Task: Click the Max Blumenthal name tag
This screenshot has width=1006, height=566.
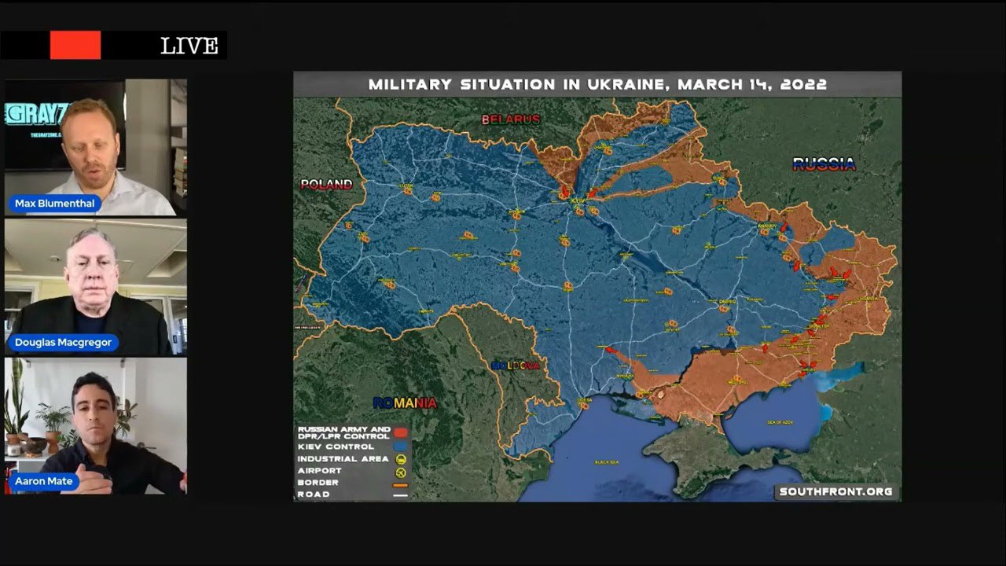Action: 55,204
